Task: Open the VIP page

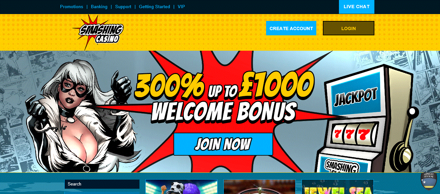Action: (181, 7)
